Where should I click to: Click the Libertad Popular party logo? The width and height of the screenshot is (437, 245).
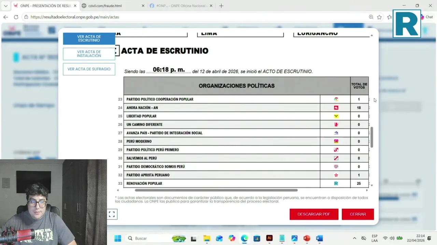click(x=336, y=116)
